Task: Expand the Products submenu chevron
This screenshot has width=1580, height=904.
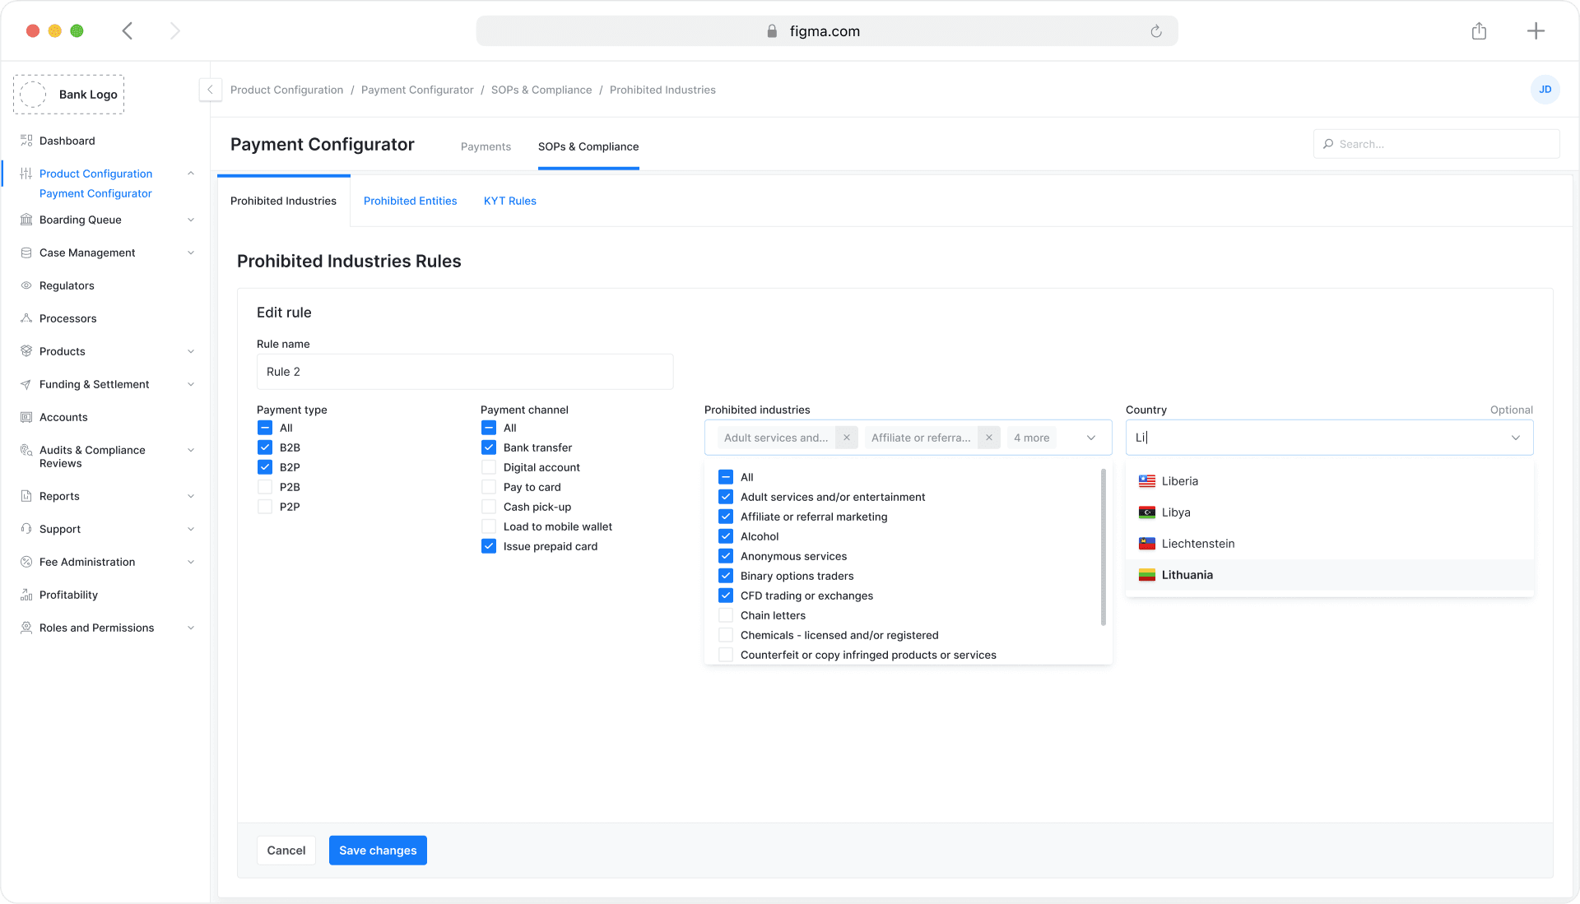Action: 191,351
